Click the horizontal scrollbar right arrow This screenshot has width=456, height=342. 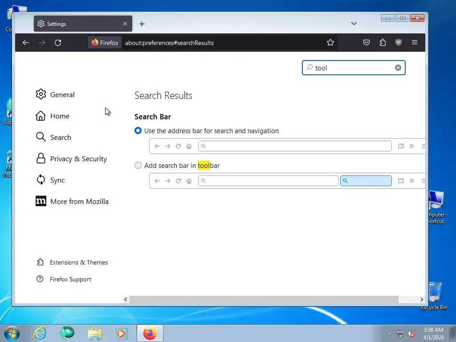coord(422,299)
